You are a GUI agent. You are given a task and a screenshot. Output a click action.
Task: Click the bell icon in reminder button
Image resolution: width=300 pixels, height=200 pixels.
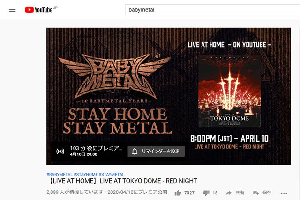pyautogui.click(x=135, y=151)
